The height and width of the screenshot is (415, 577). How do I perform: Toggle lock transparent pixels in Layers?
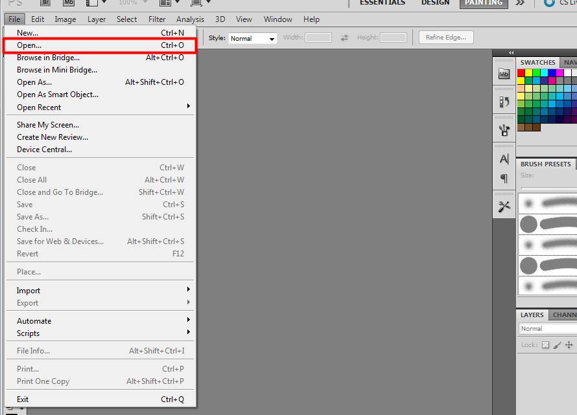pos(546,345)
